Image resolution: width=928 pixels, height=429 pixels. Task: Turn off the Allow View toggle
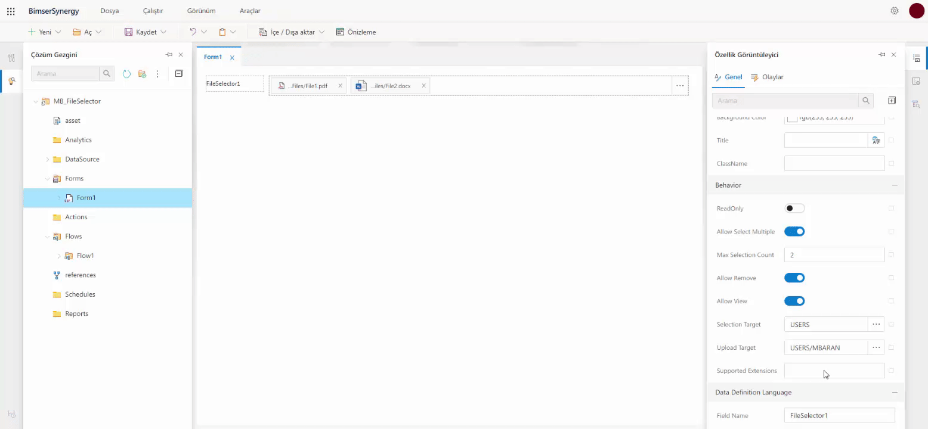point(794,300)
